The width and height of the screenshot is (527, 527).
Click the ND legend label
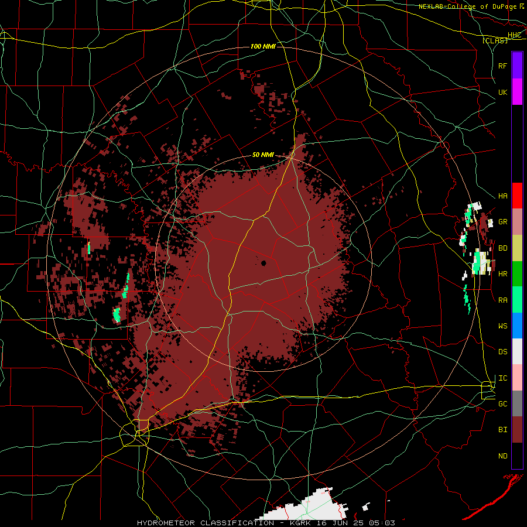(x=502, y=456)
